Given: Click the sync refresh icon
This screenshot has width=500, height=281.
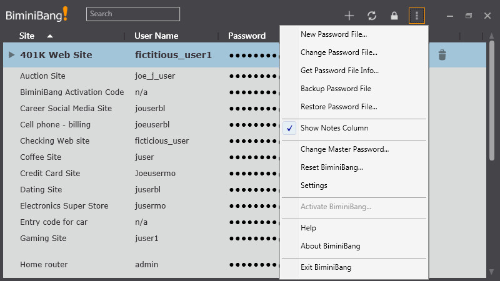Looking at the screenshot, I should tap(372, 16).
